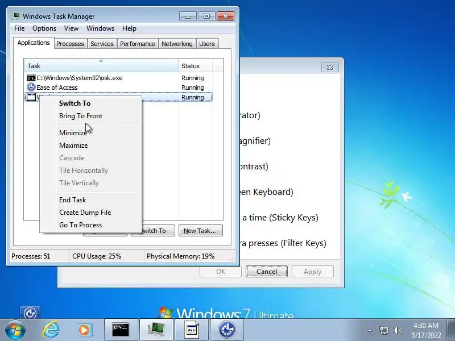
Task: Open the File menu
Action: [x=19, y=28]
